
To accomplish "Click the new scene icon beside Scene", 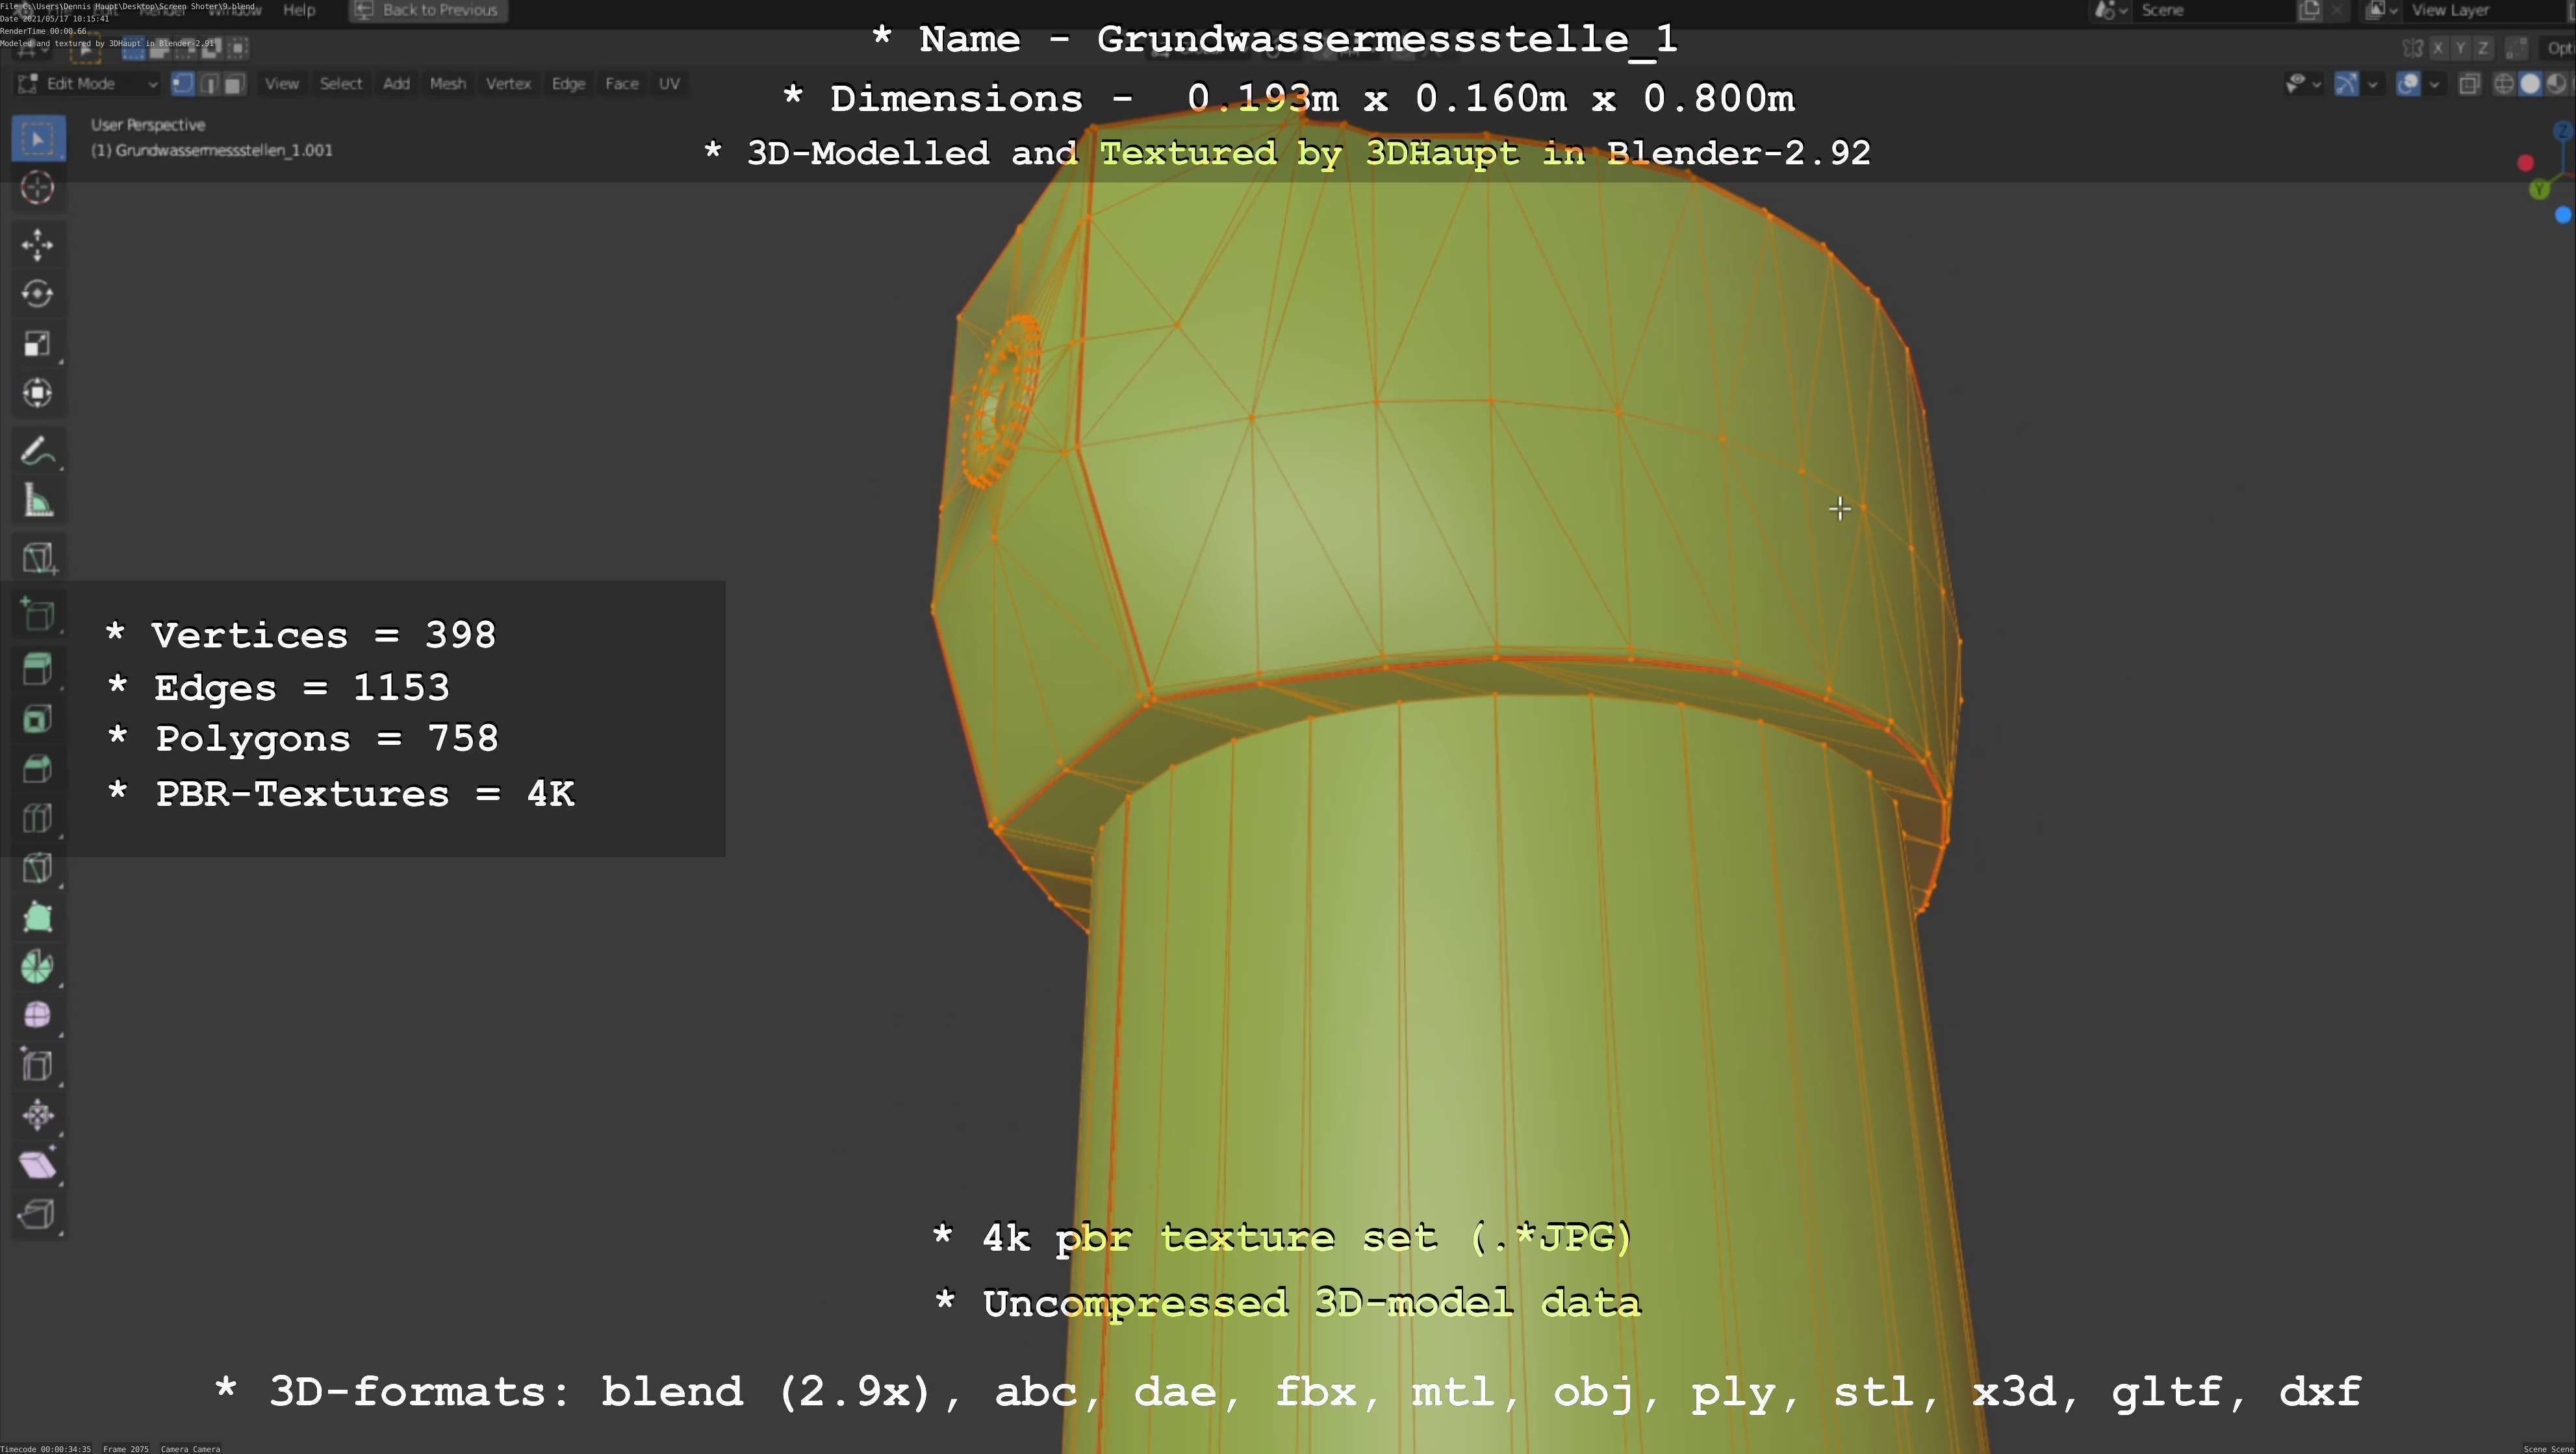I will [x=2310, y=10].
